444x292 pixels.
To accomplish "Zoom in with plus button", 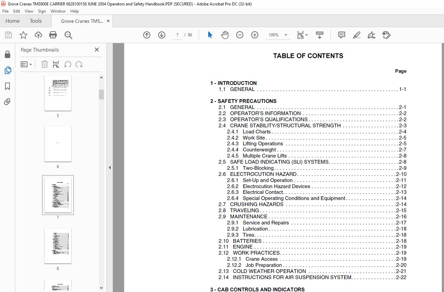I will (255, 35).
